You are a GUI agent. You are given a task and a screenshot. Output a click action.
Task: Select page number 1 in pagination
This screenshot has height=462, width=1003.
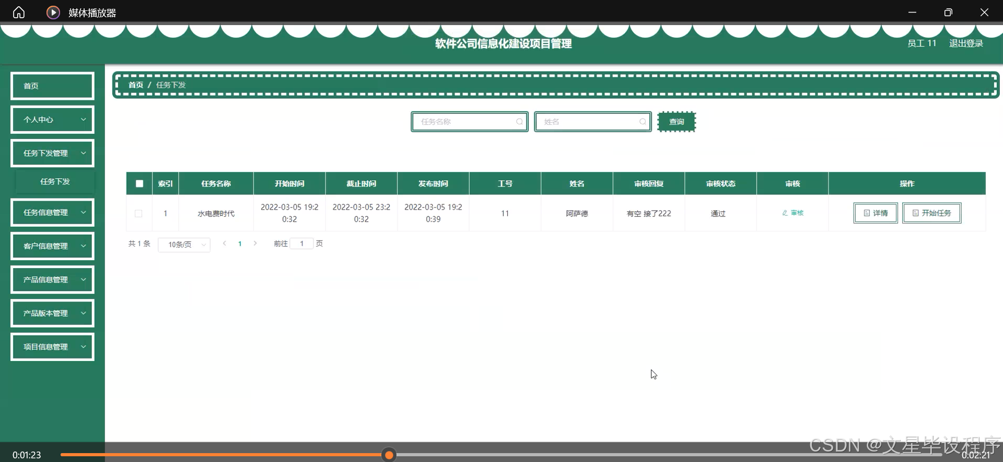click(240, 244)
